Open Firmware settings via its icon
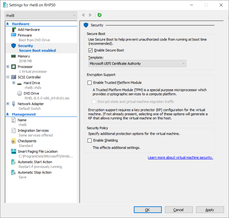Screen dimensions: 229x218 14,35
